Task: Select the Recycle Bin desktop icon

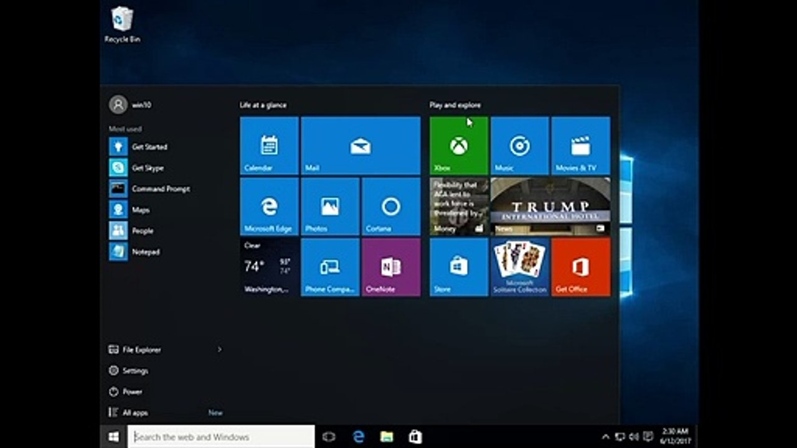Action: click(122, 25)
